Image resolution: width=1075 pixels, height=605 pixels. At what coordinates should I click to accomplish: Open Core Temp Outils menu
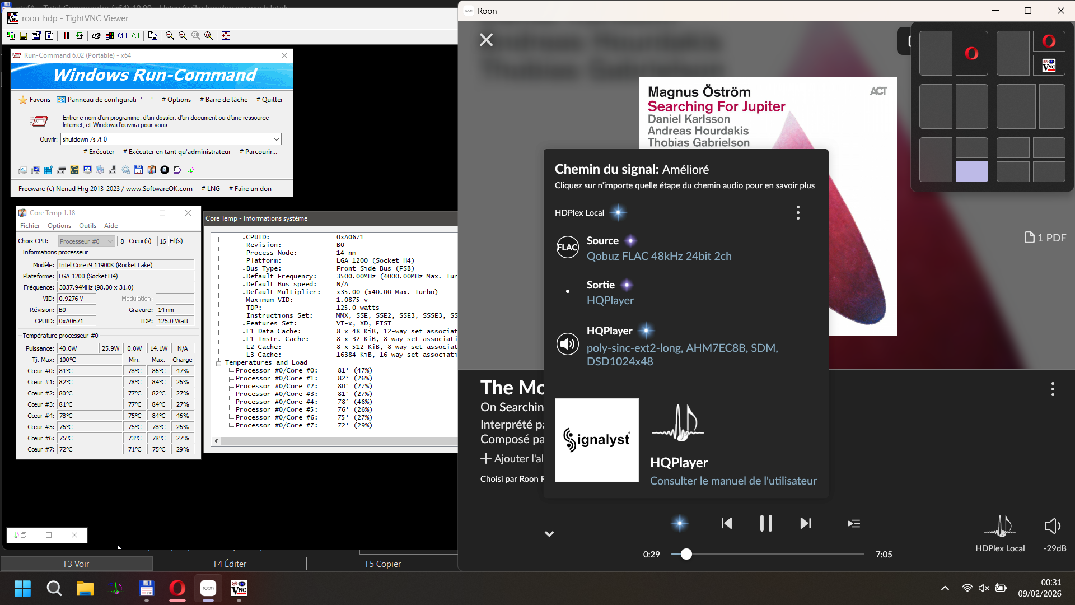click(87, 226)
